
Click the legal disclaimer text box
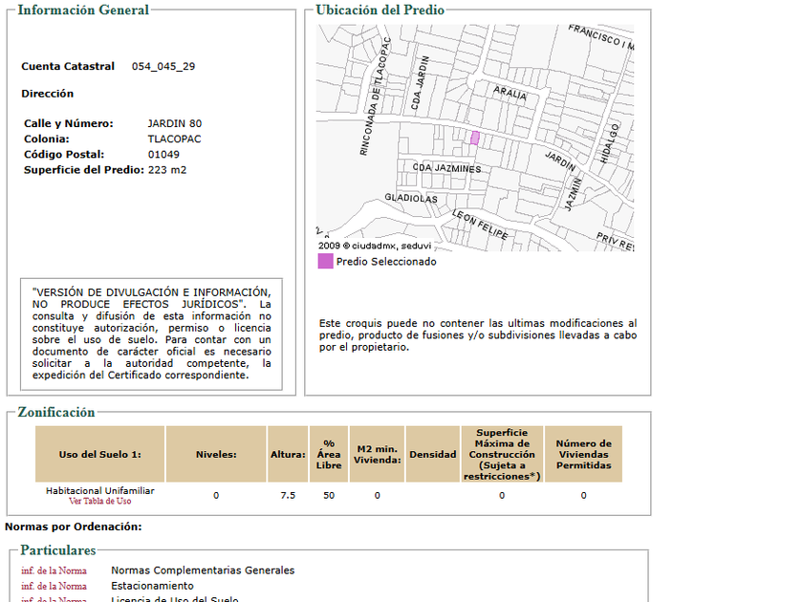pos(151,334)
